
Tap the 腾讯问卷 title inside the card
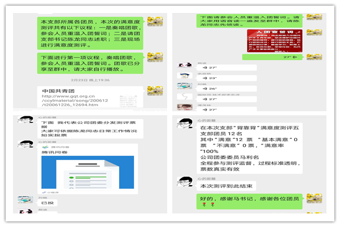click(x=55, y=152)
